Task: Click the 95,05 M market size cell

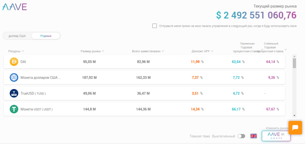Action: click(x=89, y=62)
